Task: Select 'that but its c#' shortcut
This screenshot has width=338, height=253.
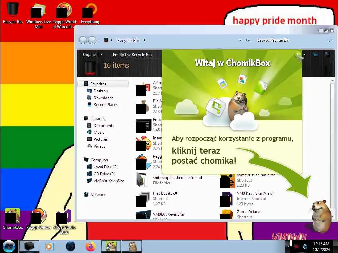Action: point(157,198)
